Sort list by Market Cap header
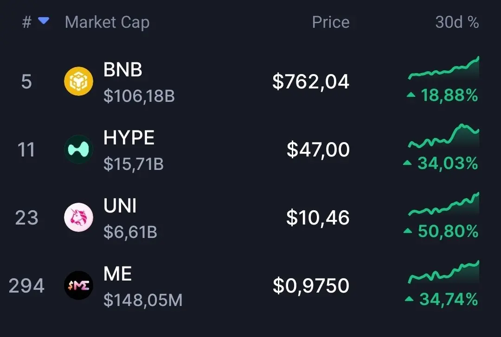The height and width of the screenshot is (337, 501). coord(107,23)
